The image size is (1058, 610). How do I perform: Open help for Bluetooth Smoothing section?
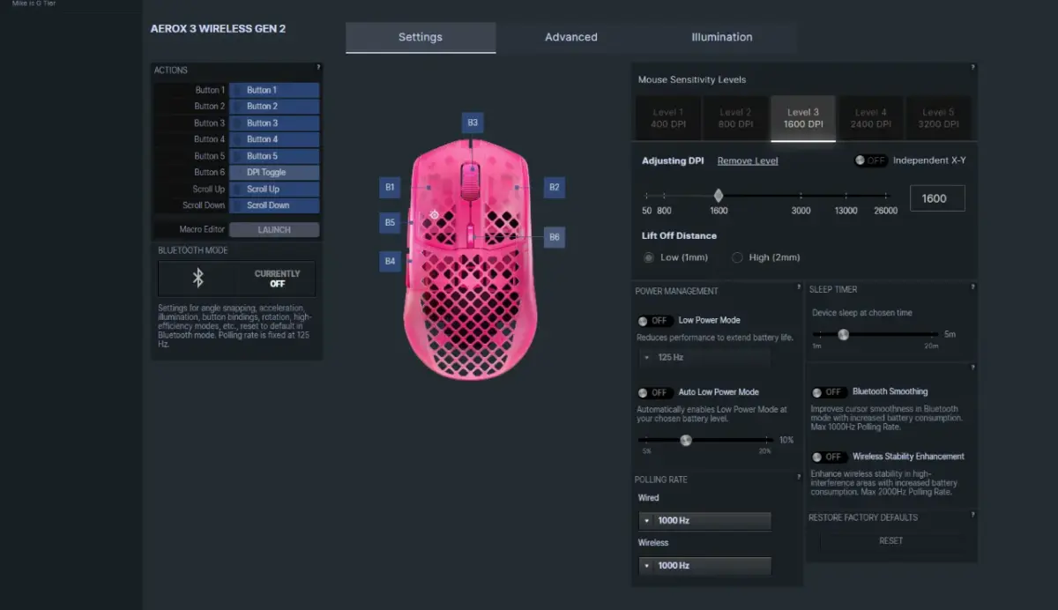click(x=972, y=367)
